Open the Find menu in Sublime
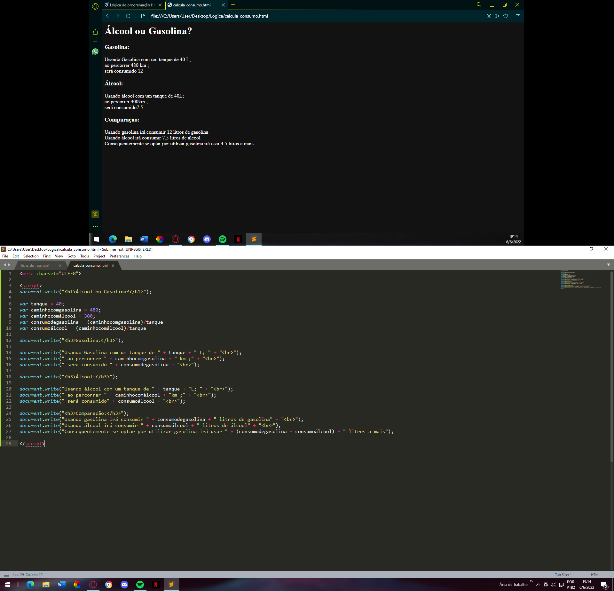 [x=47, y=256]
